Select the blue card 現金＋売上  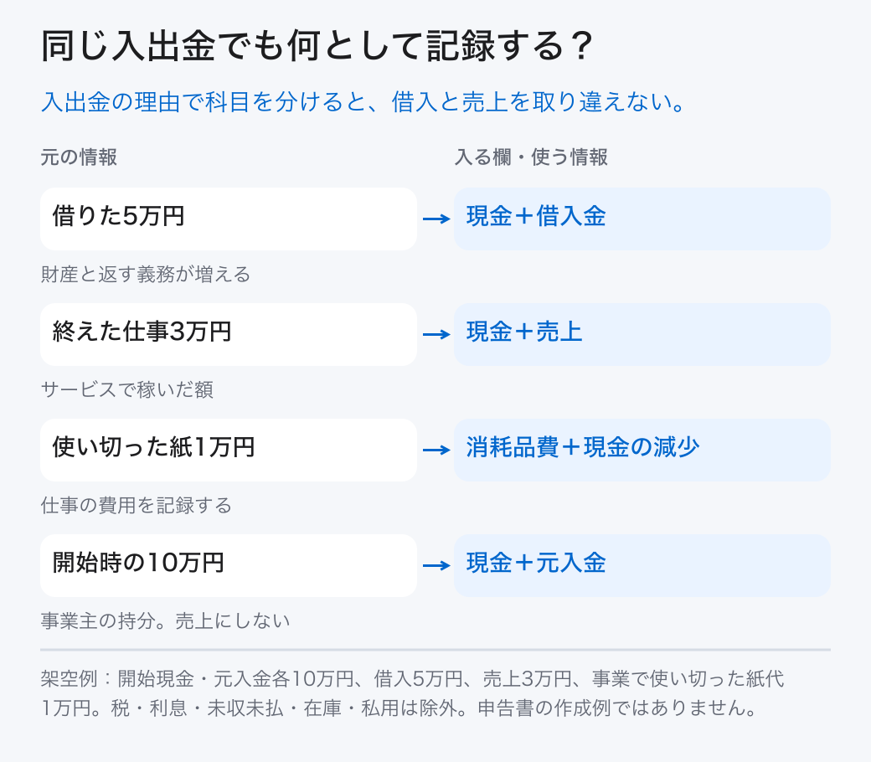[642, 334]
